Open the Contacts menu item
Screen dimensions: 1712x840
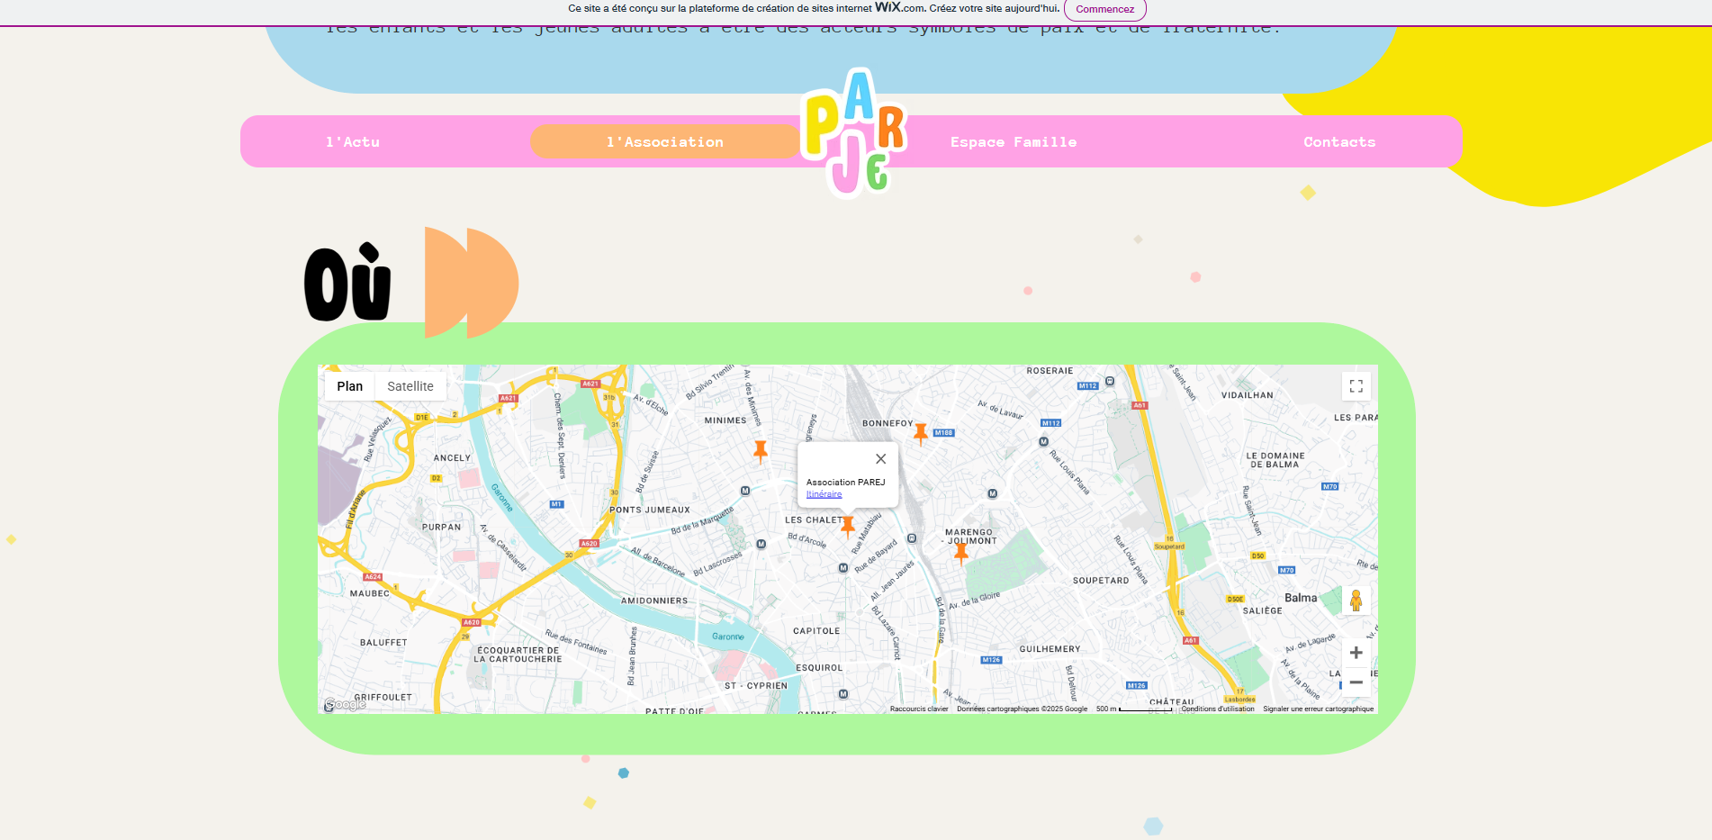[x=1339, y=142]
